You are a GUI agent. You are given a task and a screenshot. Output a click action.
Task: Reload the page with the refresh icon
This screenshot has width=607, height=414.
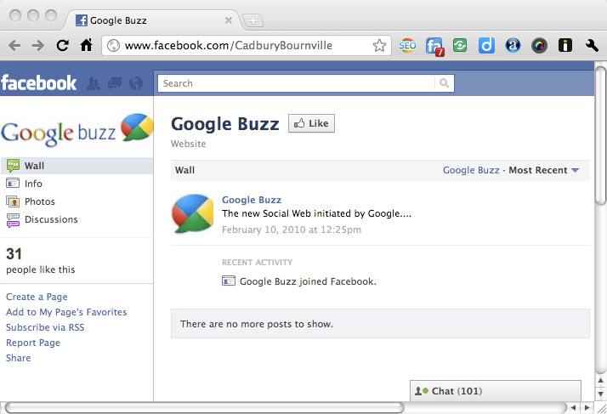point(62,46)
